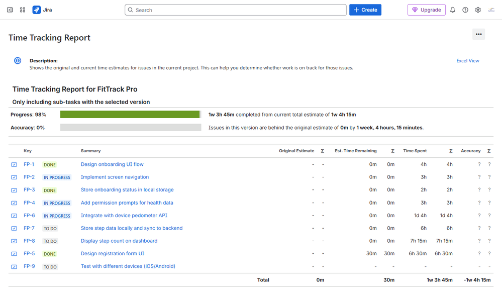Open the help question-mark icon
This screenshot has width=502, height=295.
click(466, 10)
